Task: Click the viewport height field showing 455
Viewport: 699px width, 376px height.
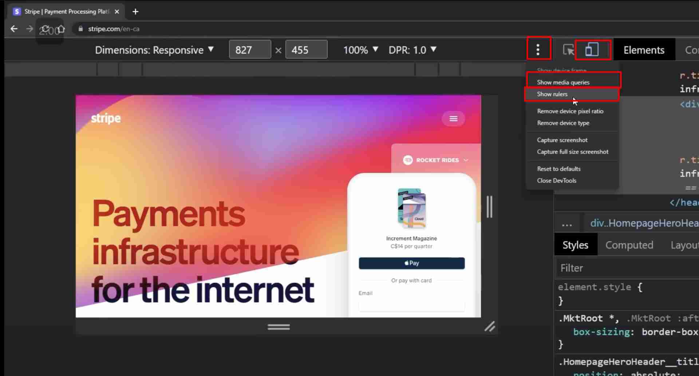Action: 306,49
